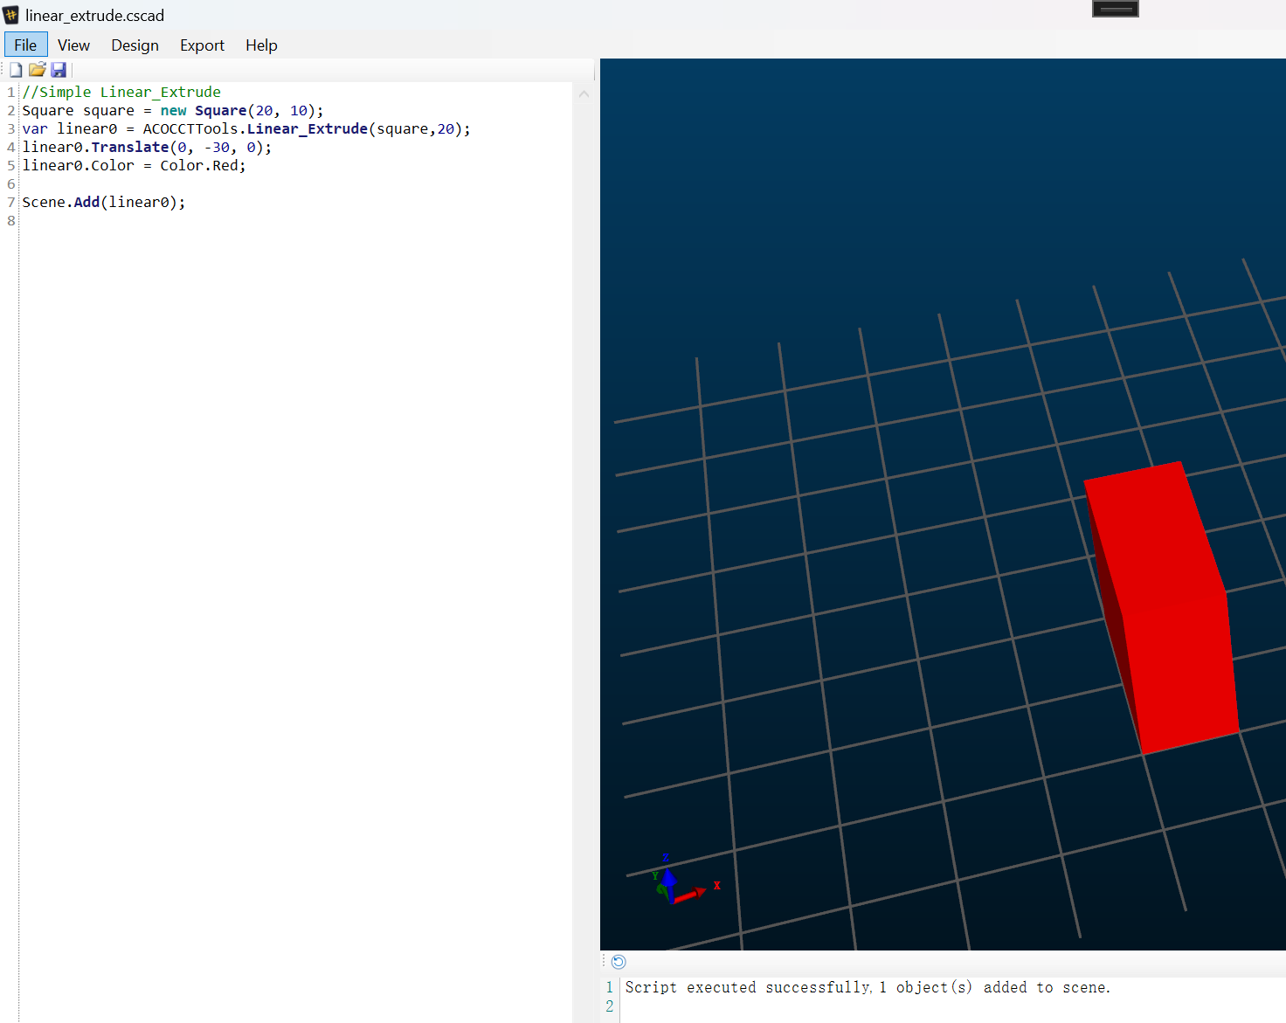
Task: Open the View menu
Action: point(73,45)
